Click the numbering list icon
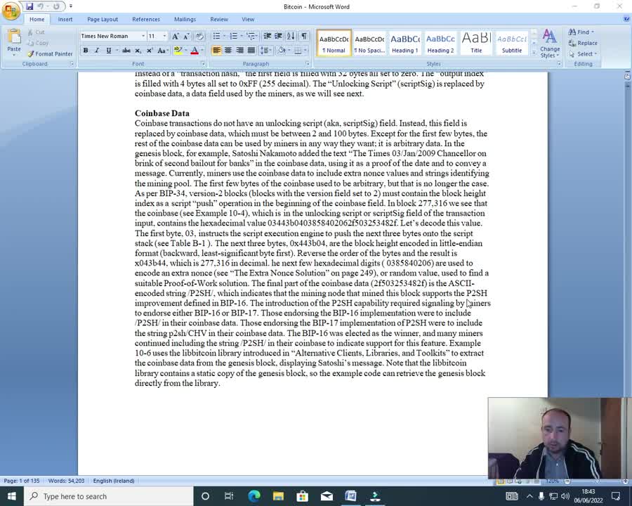The image size is (632, 506). [x=233, y=37]
